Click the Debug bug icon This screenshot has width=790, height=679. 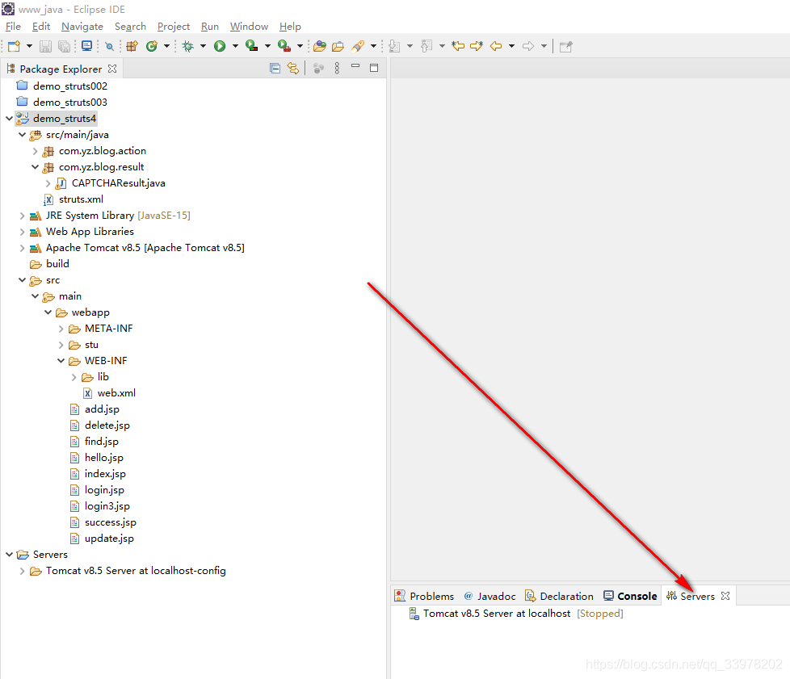188,46
